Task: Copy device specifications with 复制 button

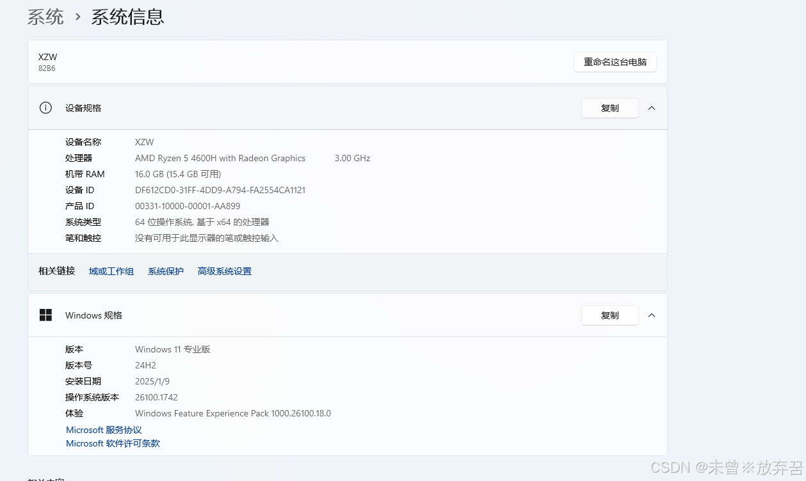Action: pyautogui.click(x=610, y=108)
